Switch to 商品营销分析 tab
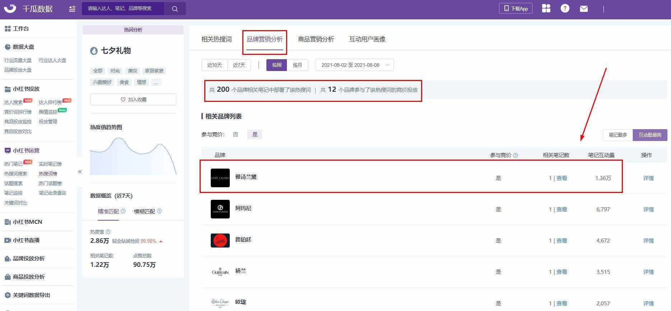 [316, 39]
